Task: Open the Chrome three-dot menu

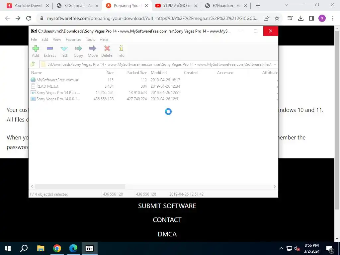Action: (333, 19)
